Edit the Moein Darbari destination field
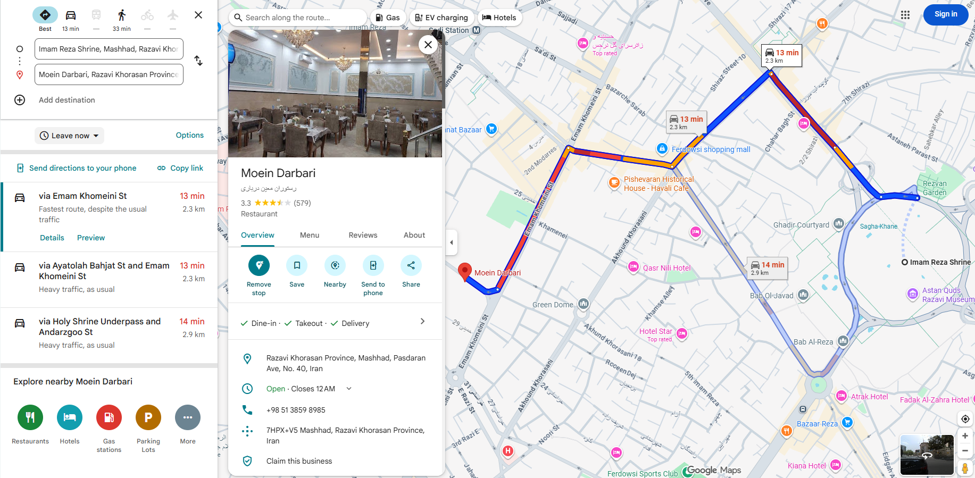Image resolution: width=975 pixels, height=478 pixels. pyautogui.click(x=109, y=74)
